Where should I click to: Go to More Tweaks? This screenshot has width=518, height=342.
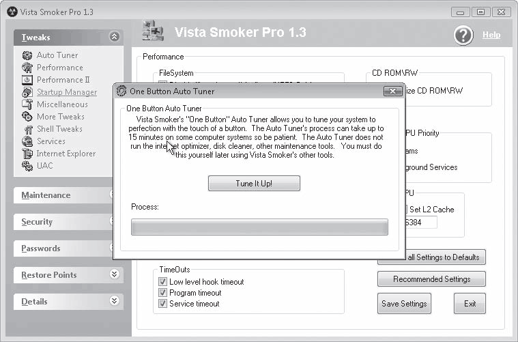61,117
